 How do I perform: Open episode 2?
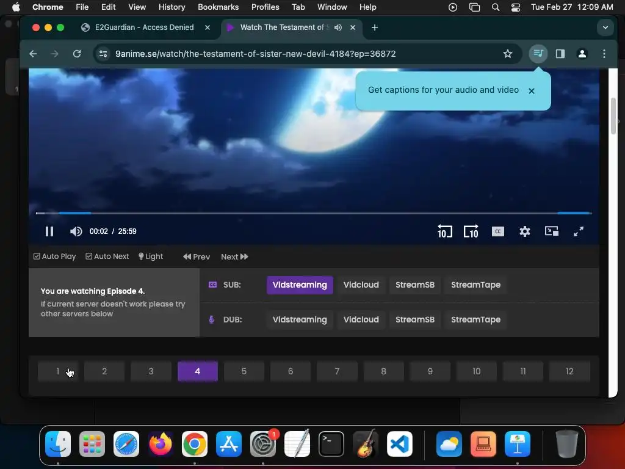click(x=104, y=371)
